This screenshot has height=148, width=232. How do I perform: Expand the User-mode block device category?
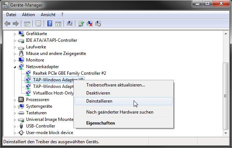(x=15, y=133)
